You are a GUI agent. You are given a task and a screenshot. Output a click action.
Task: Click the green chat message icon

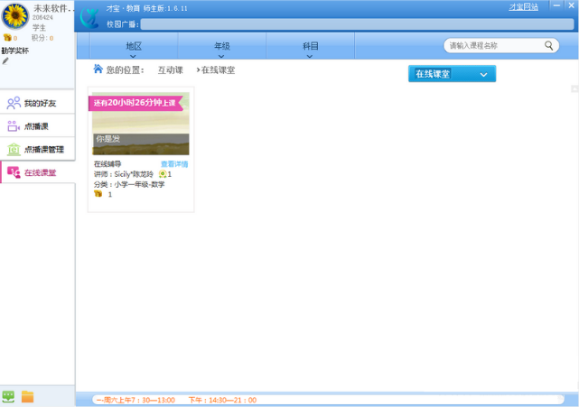(8, 397)
